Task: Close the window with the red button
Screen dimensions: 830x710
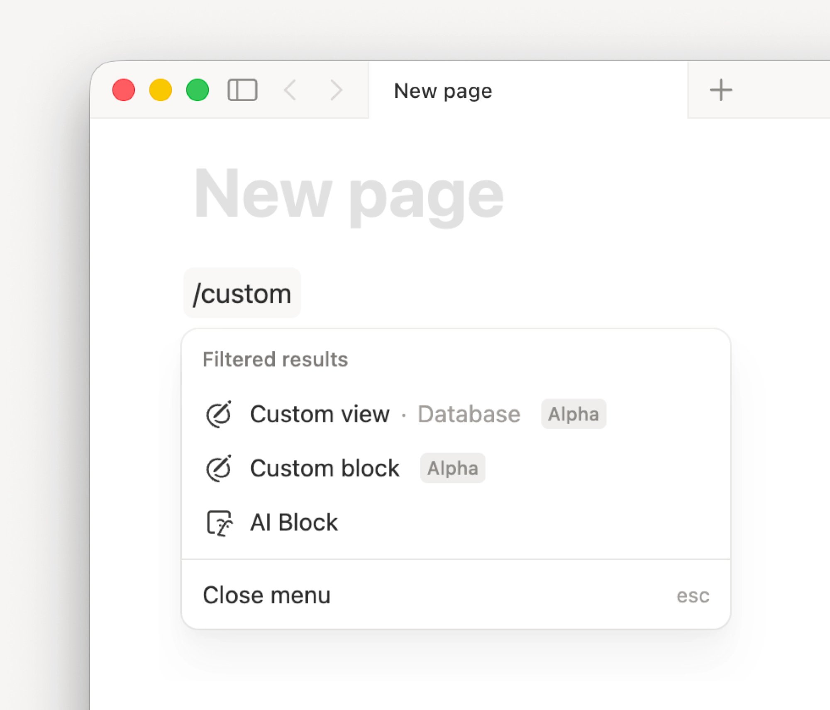Action: [x=124, y=90]
